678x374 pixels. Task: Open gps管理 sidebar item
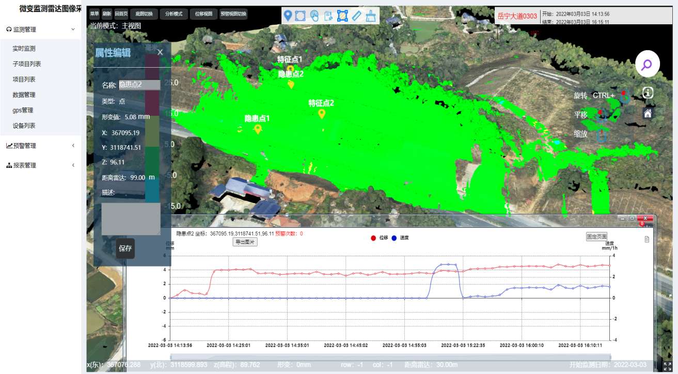pos(23,110)
